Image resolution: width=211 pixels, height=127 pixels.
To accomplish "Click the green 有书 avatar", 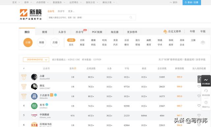I will pyautogui.click(x=34, y=106).
